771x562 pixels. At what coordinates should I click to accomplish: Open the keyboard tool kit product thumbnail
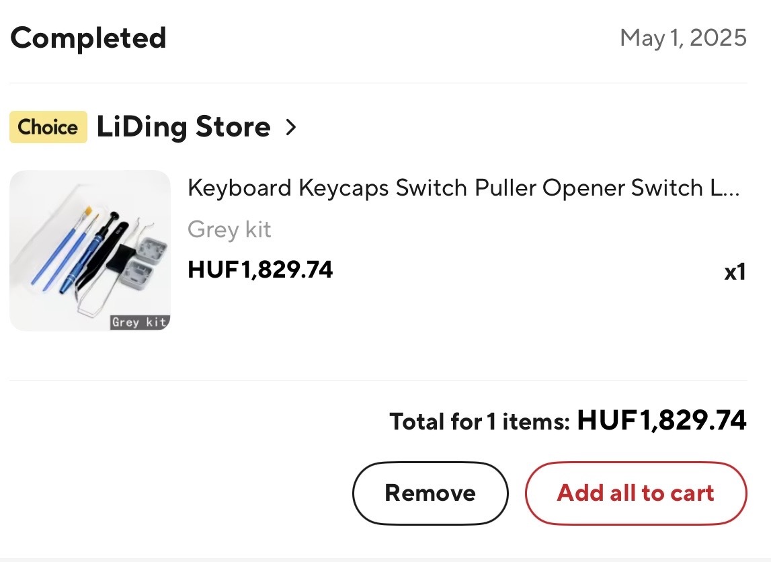click(90, 251)
